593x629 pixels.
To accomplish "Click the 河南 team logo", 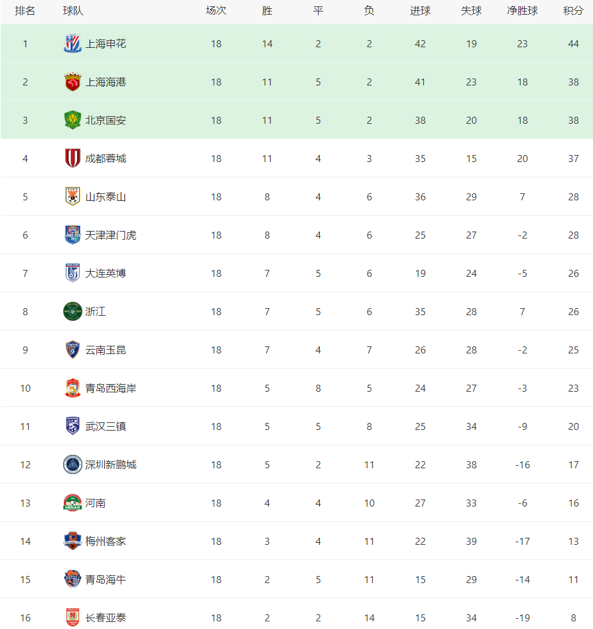I will [x=73, y=503].
